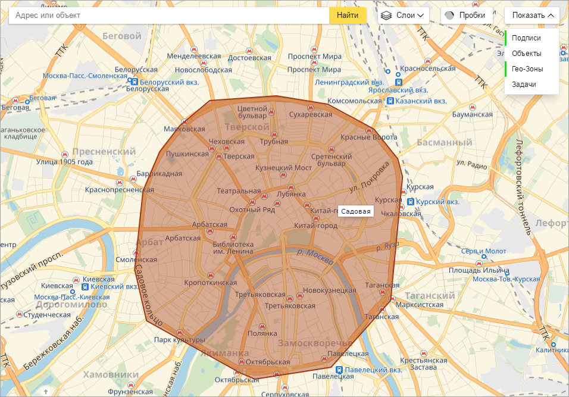Click the Казанский вкз. train station icon
This screenshot has width=569, height=397.
coord(390,101)
